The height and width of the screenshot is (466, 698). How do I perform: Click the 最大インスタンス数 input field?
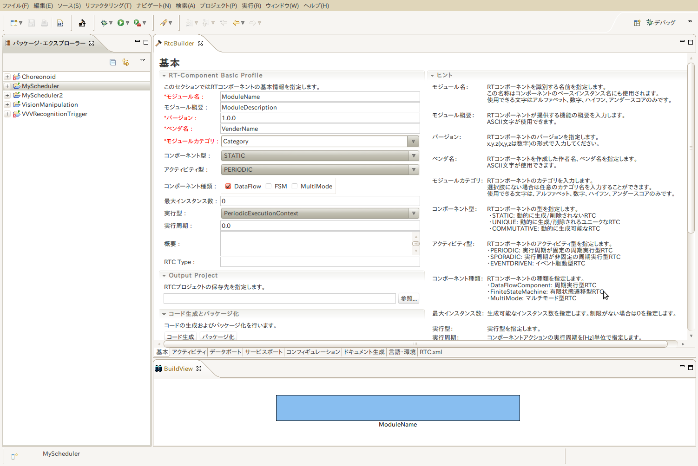click(x=320, y=201)
